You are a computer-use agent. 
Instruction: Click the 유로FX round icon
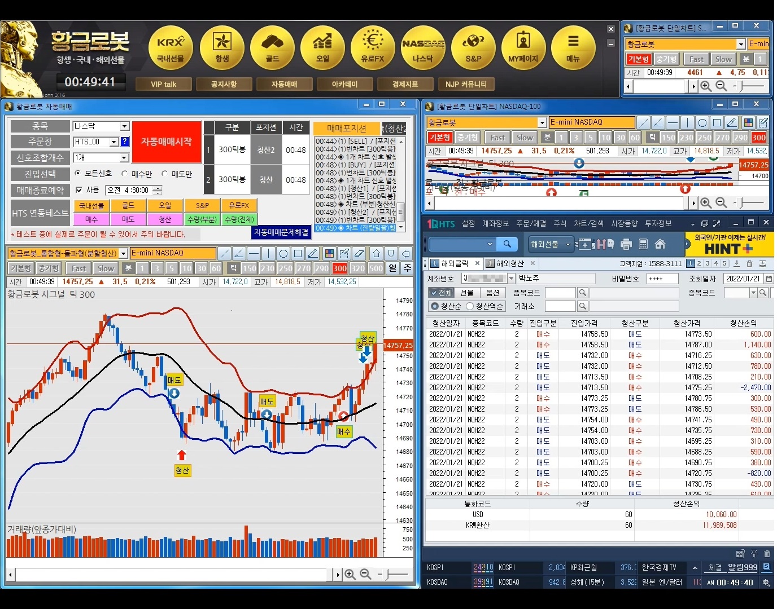coord(373,47)
